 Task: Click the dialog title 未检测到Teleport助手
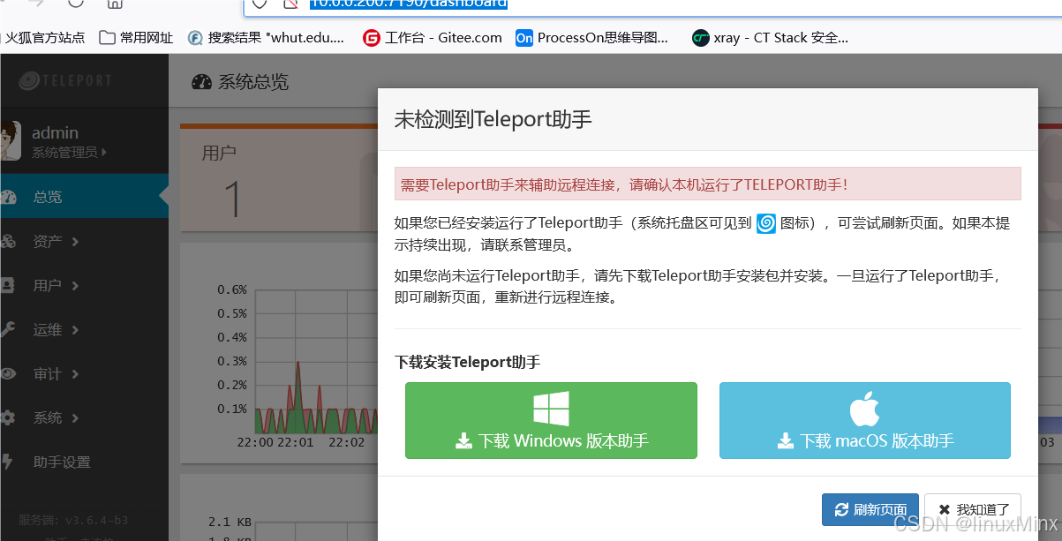493,119
